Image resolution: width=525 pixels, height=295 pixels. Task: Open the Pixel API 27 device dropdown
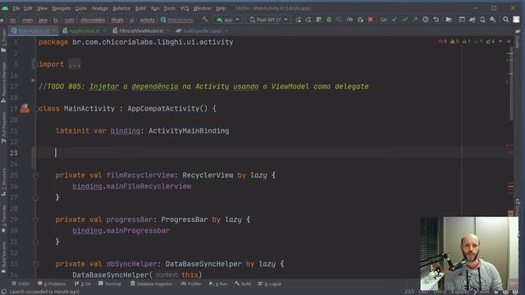pos(268,20)
